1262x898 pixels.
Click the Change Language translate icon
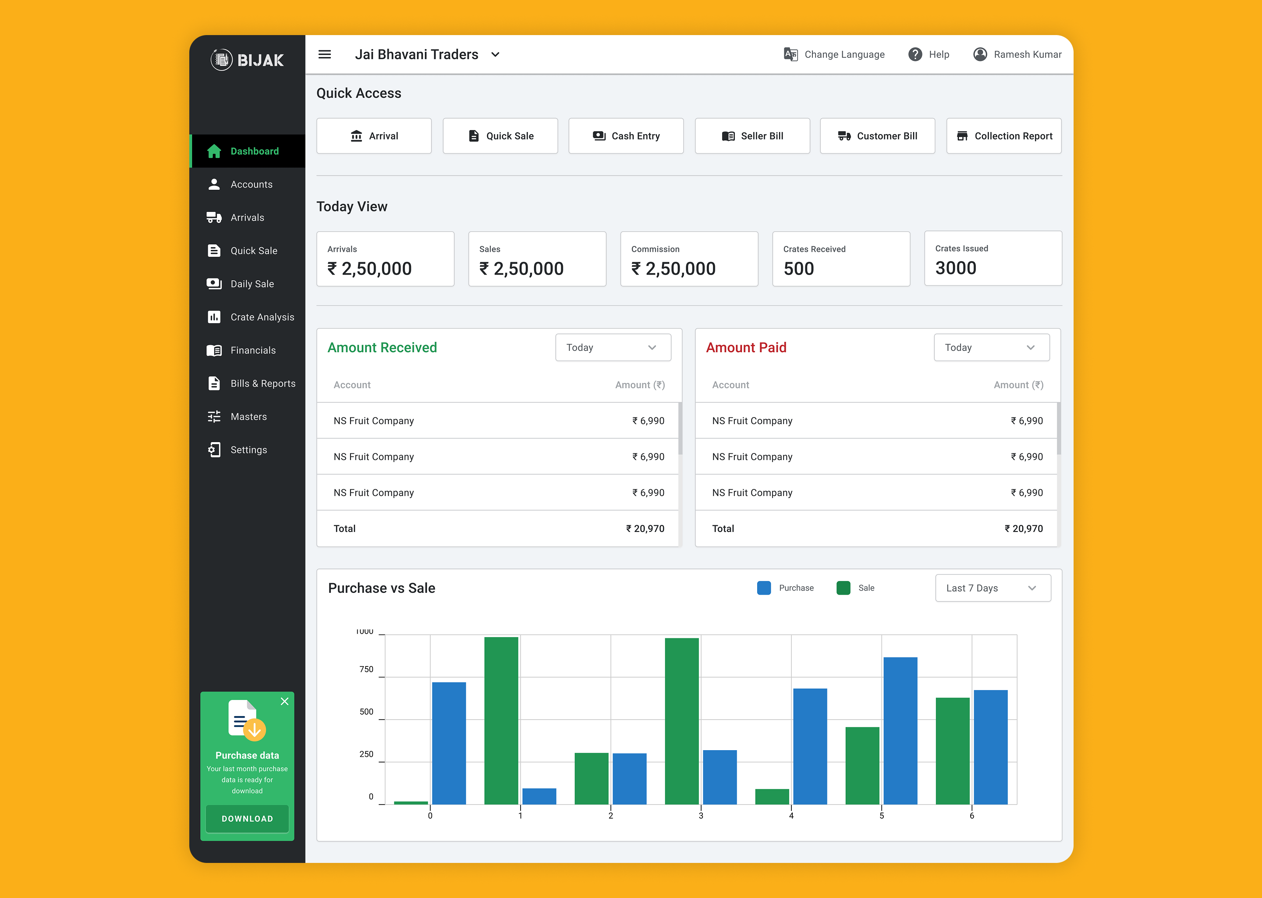tap(791, 54)
